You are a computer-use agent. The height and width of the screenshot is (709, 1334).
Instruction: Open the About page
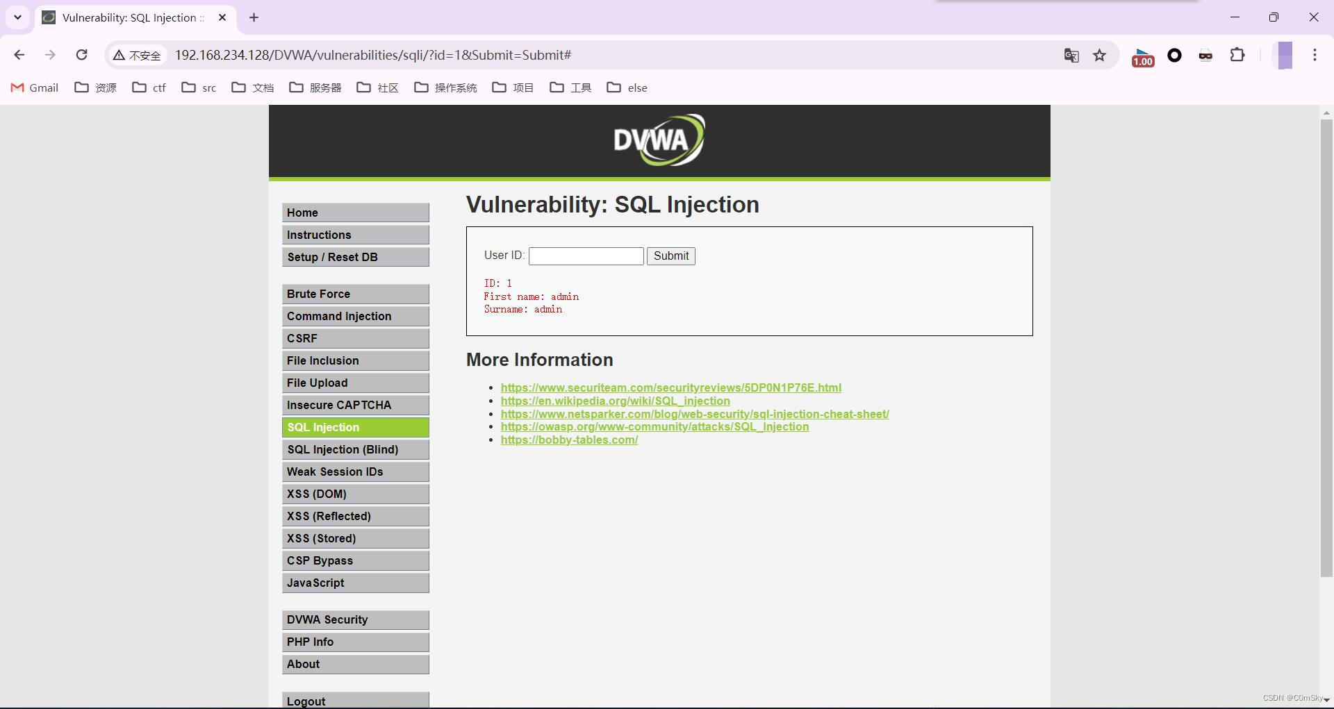coord(356,664)
